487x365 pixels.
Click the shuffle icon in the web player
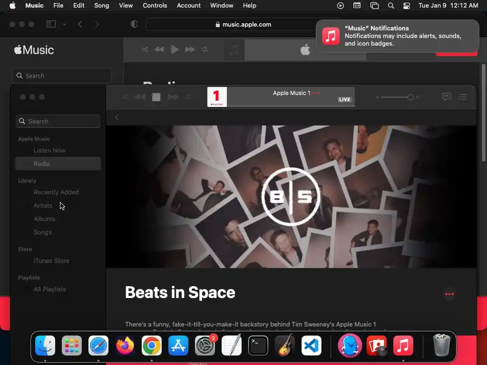145,49
